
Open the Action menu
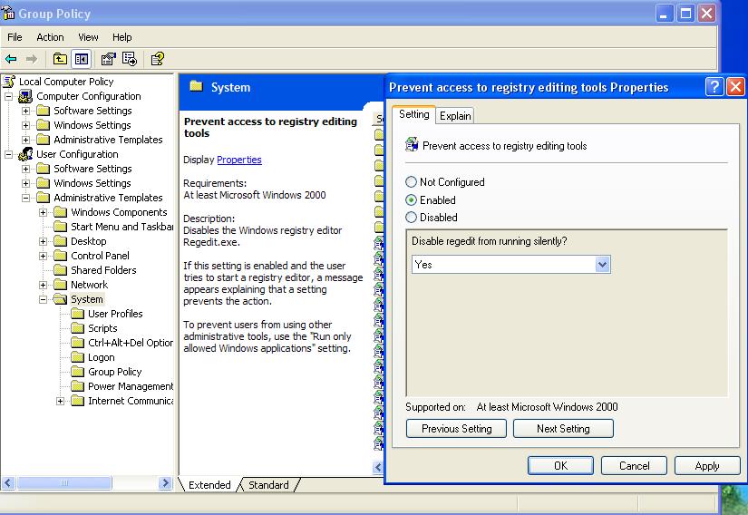tap(50, 36)
